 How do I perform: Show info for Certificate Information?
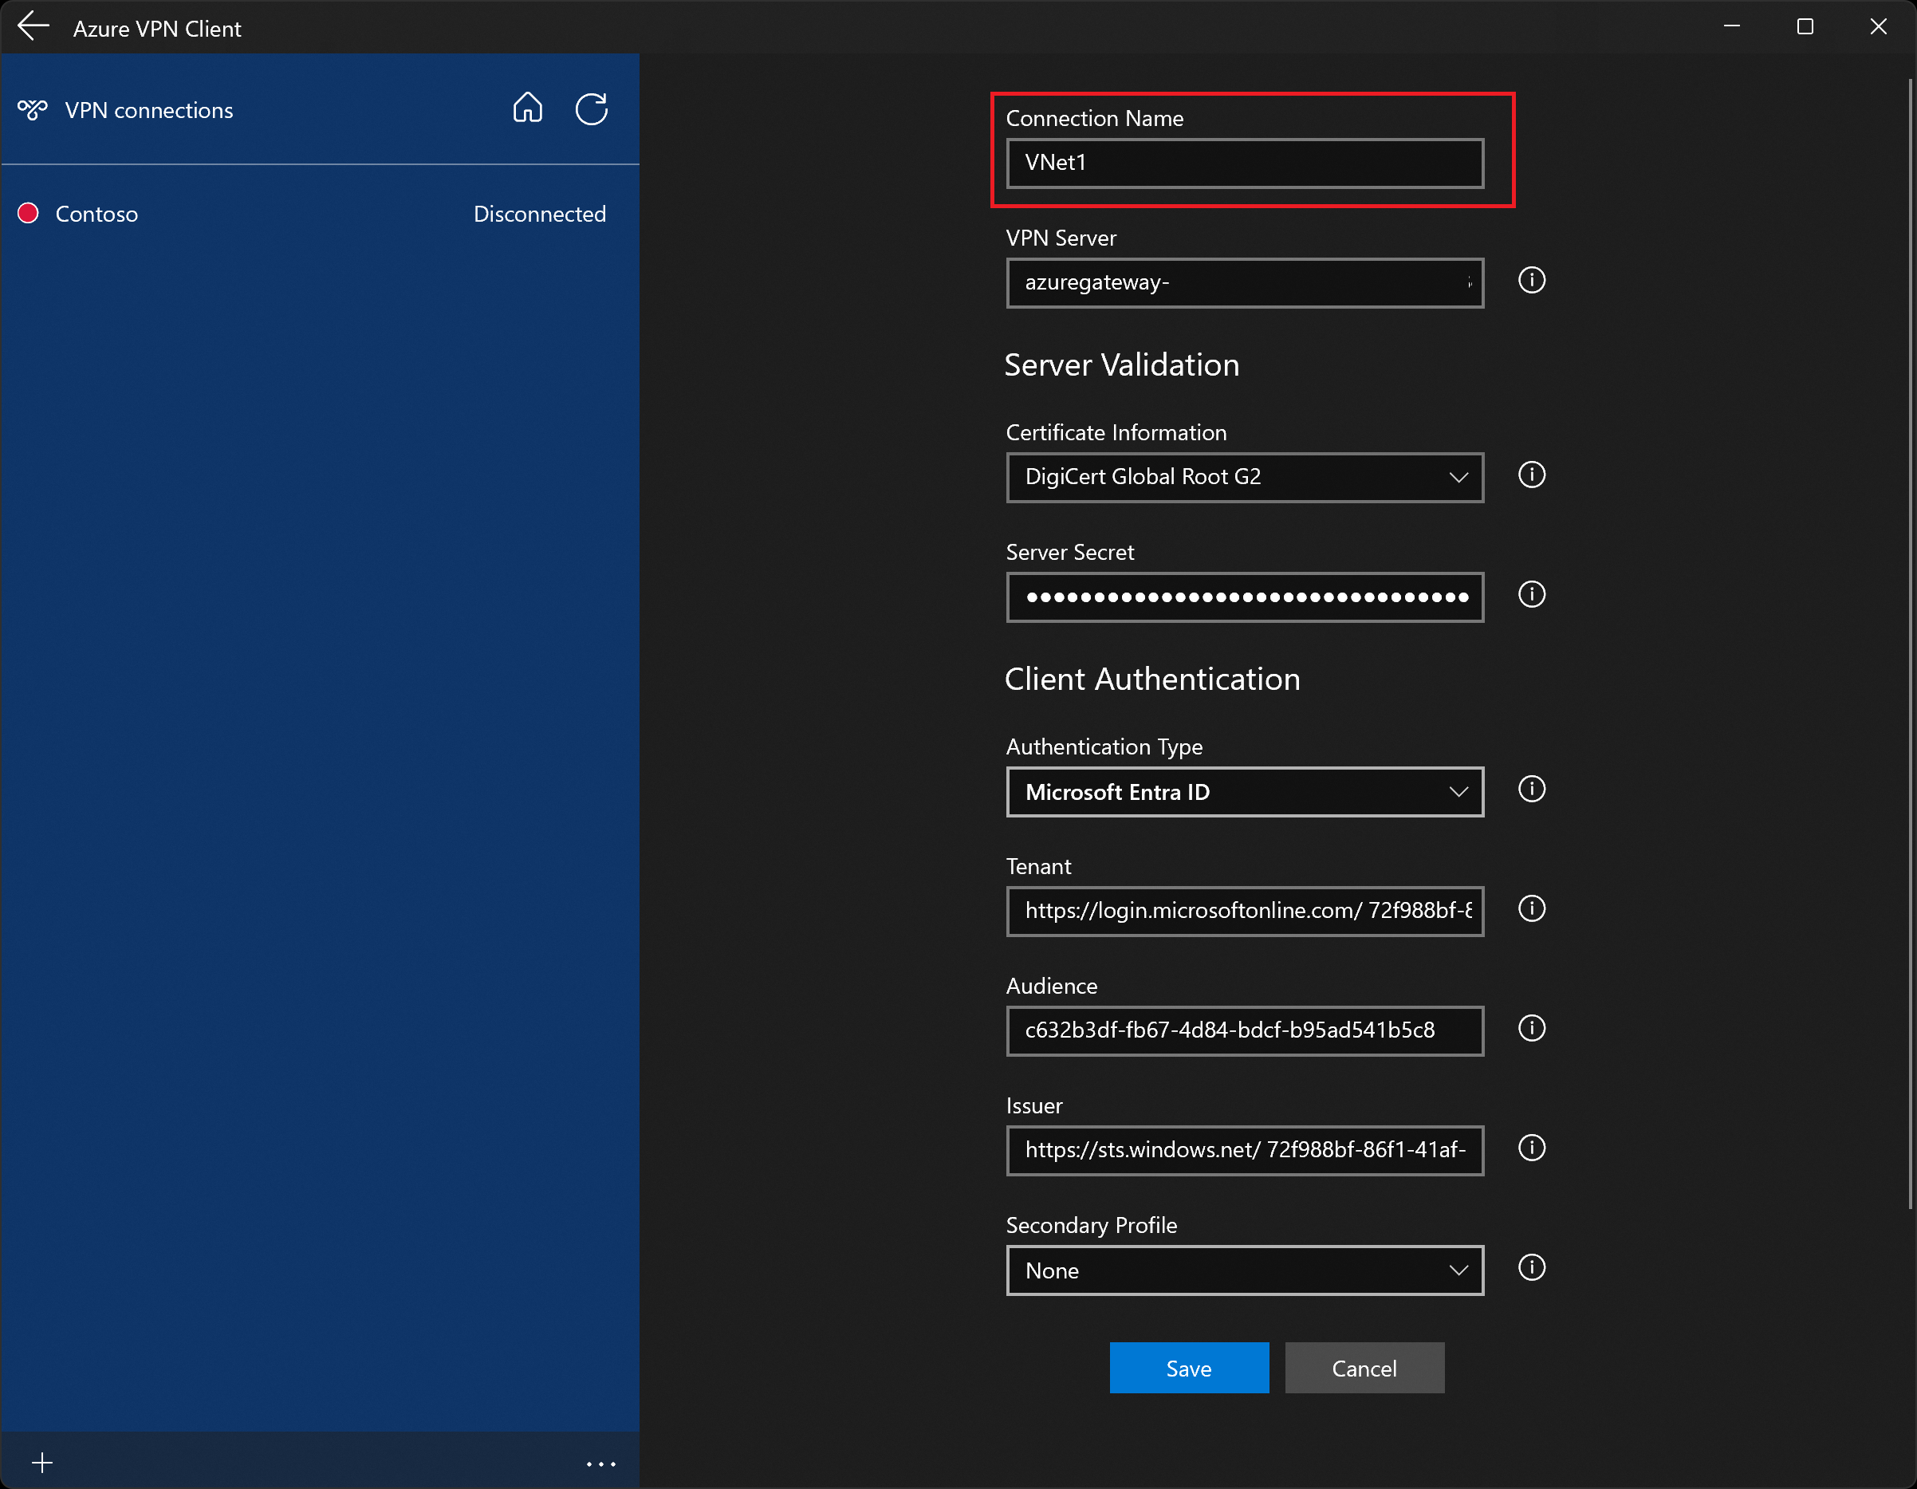coord(1532,475)
